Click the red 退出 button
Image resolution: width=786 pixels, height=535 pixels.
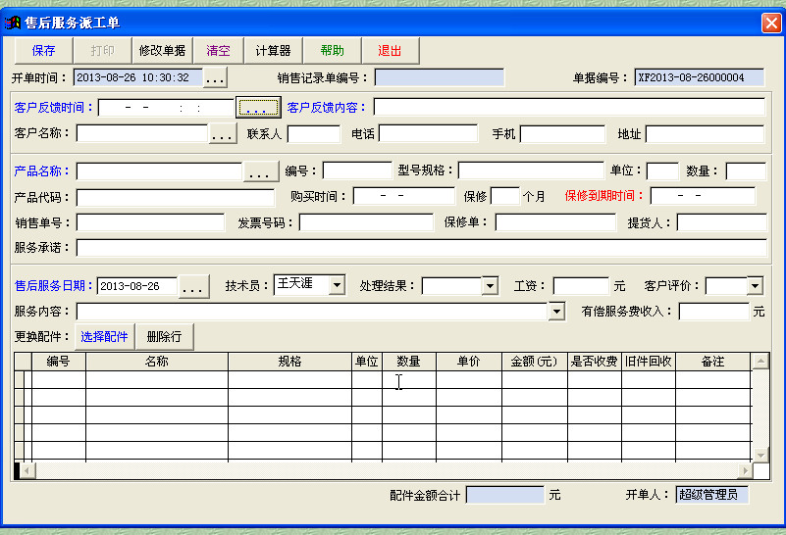point(390,51)
